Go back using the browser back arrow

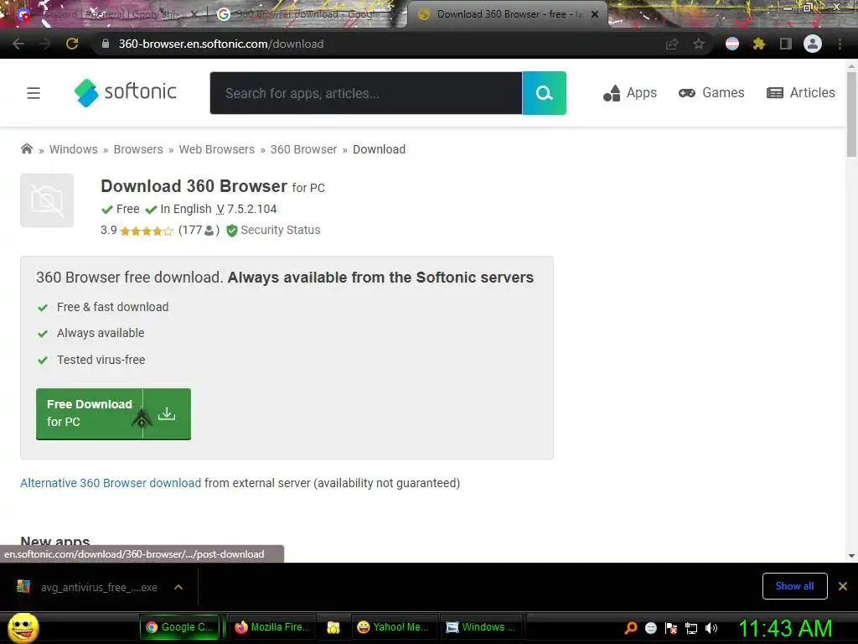(x=18, y=44)
